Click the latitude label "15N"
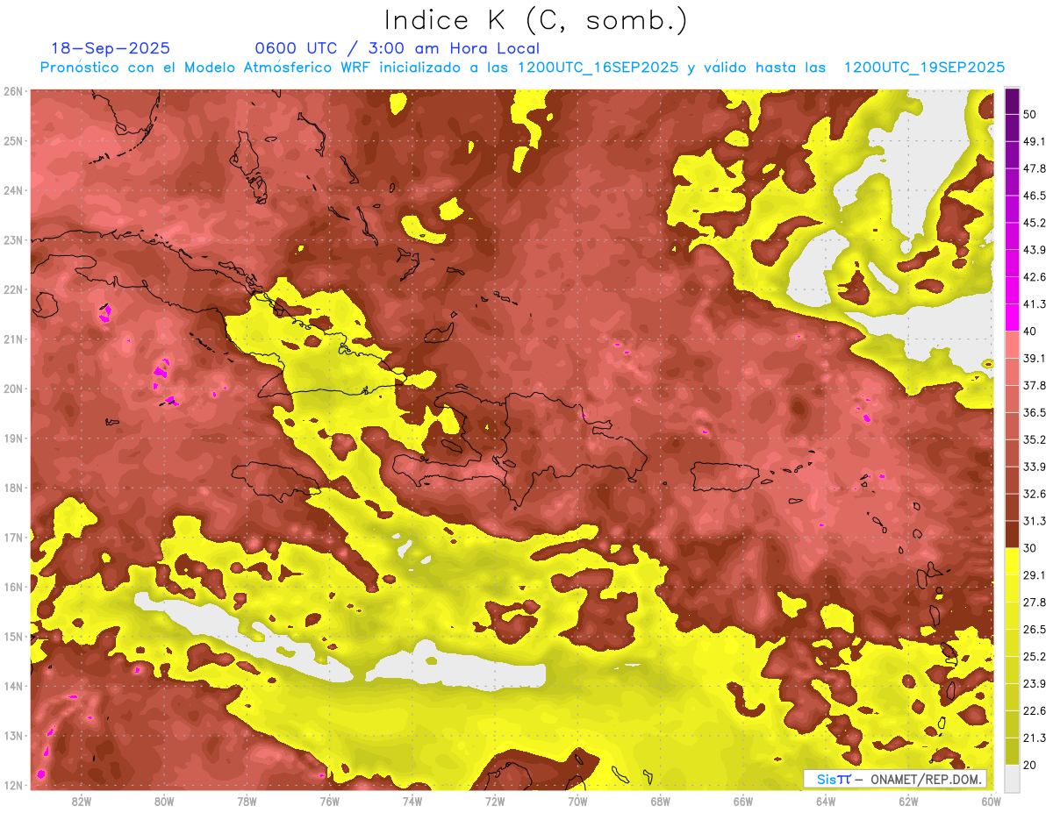Image resolution: width=1053 pixels, height=813 pixels. pos(13,636)
